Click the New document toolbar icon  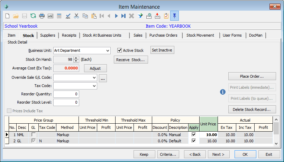click(x=7, y=16)
